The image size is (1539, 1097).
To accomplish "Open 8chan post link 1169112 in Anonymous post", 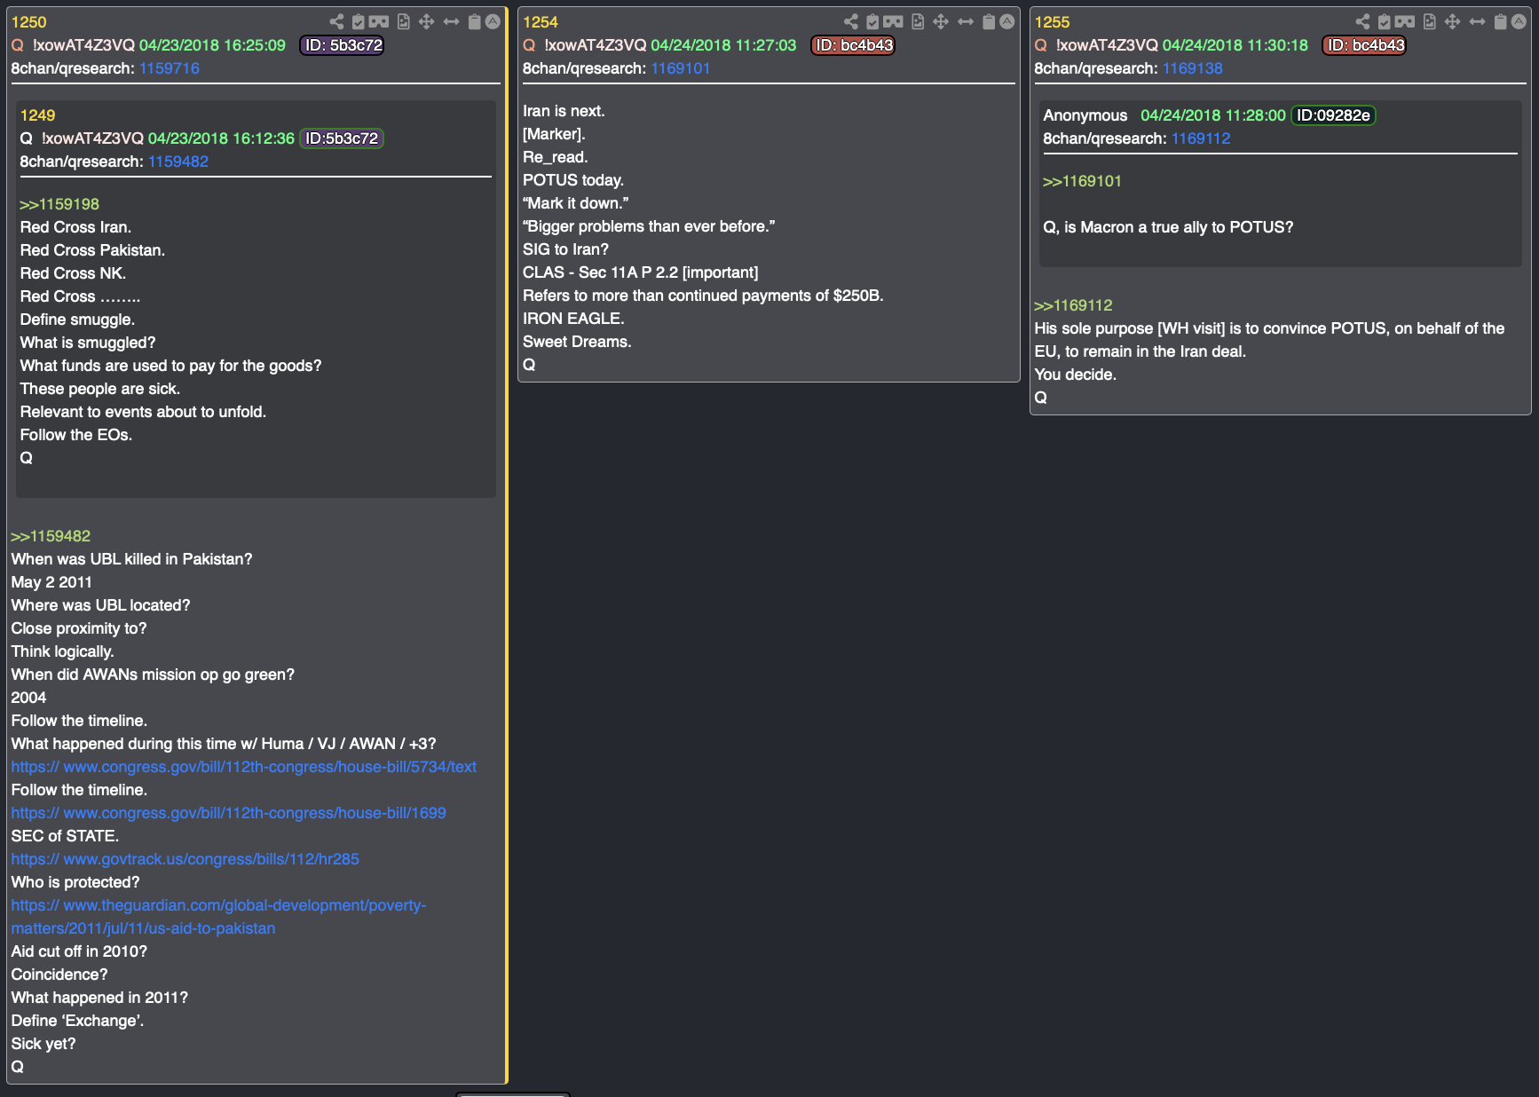I will point(1201,138).
